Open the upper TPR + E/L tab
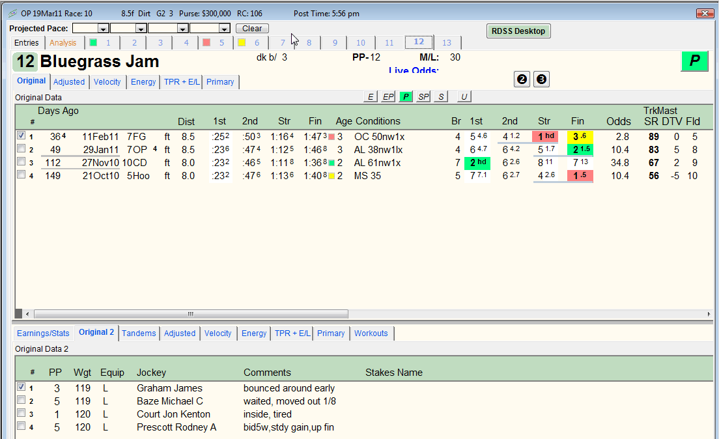719x439 pixels. tap(182, 81)
